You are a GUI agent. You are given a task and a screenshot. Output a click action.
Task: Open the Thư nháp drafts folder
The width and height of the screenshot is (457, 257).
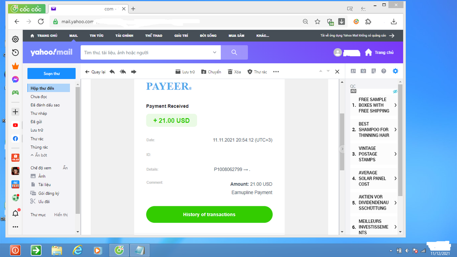[x=39, y=114]
